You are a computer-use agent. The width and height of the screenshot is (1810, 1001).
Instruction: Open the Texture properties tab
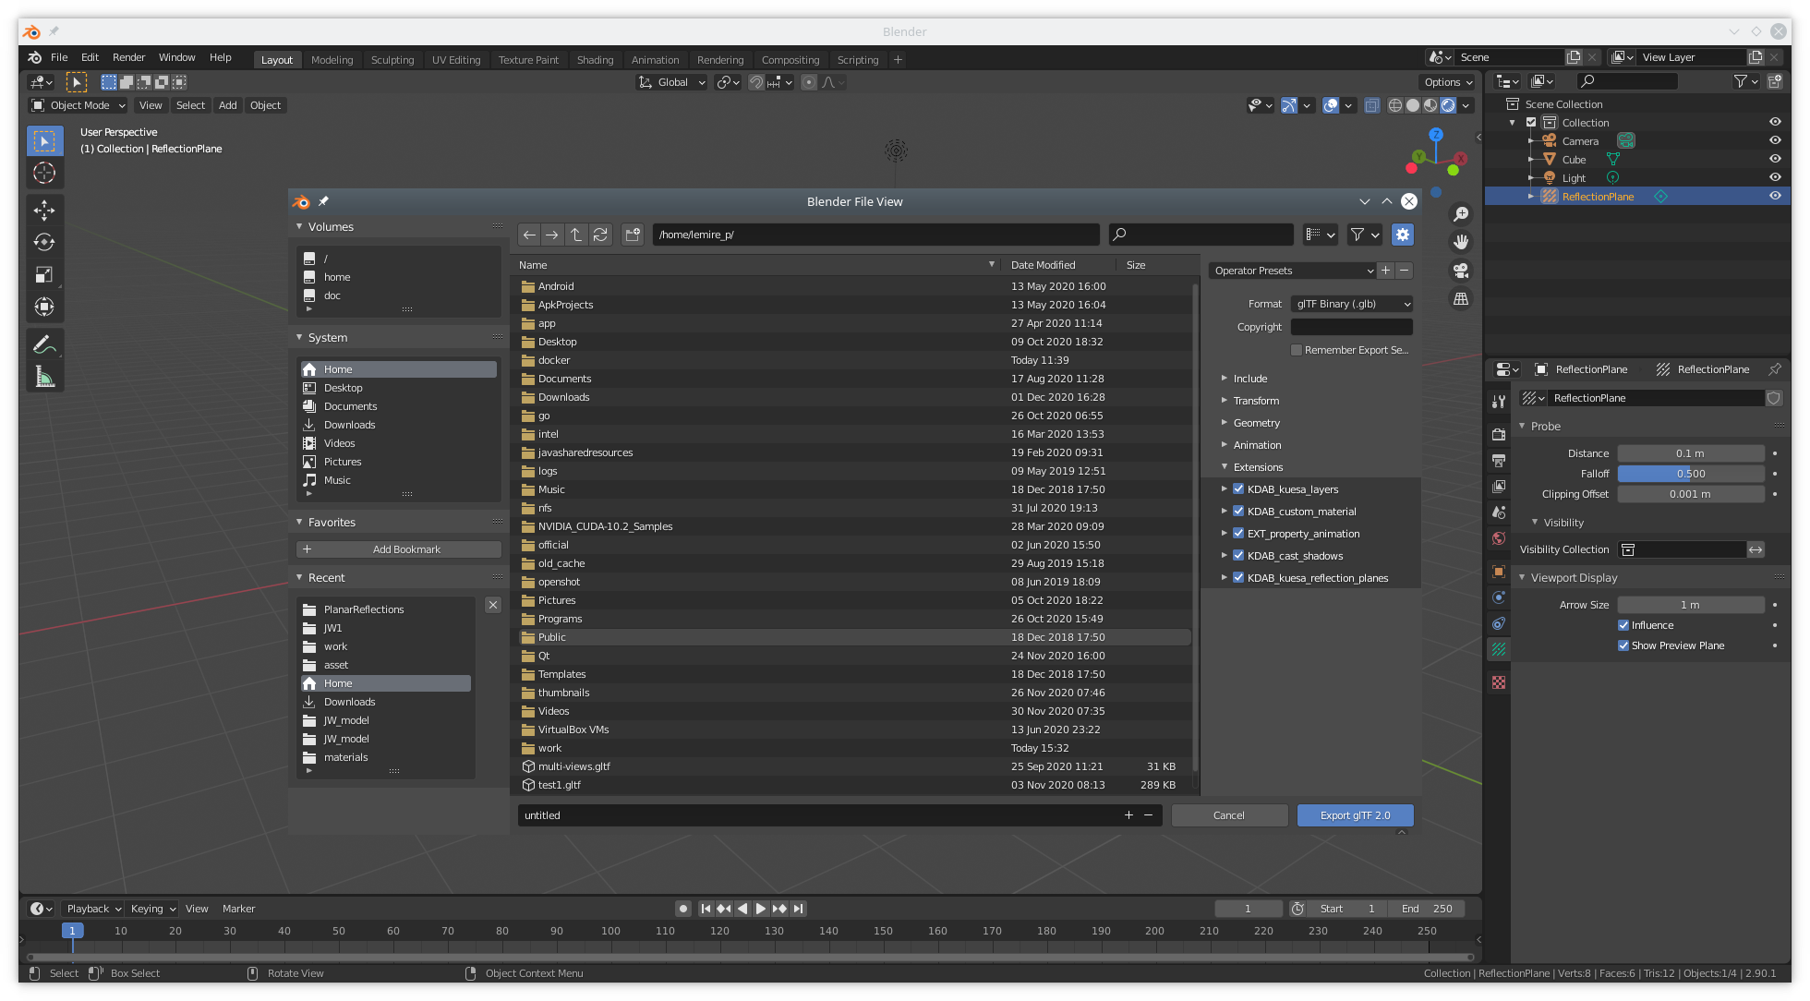1499,682
